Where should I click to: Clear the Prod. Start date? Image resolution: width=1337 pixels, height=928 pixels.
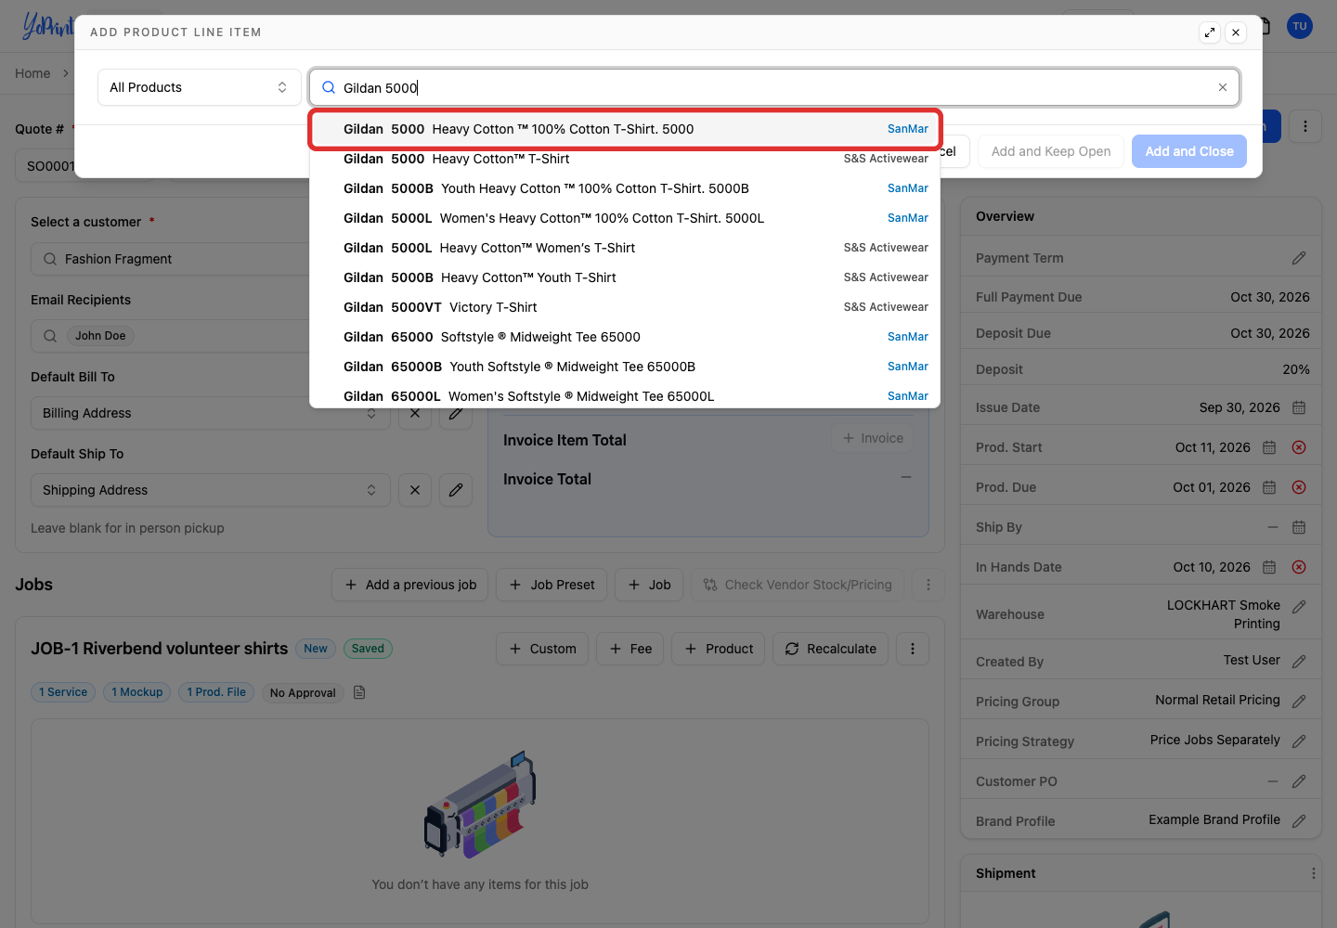coord(1299,447)
